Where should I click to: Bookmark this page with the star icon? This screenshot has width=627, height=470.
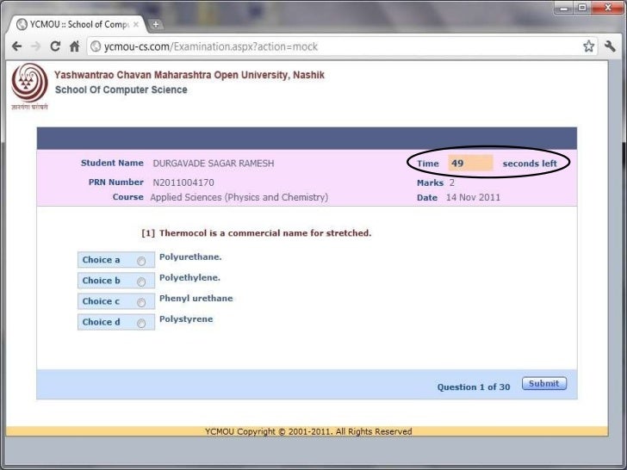pos(588,46)
